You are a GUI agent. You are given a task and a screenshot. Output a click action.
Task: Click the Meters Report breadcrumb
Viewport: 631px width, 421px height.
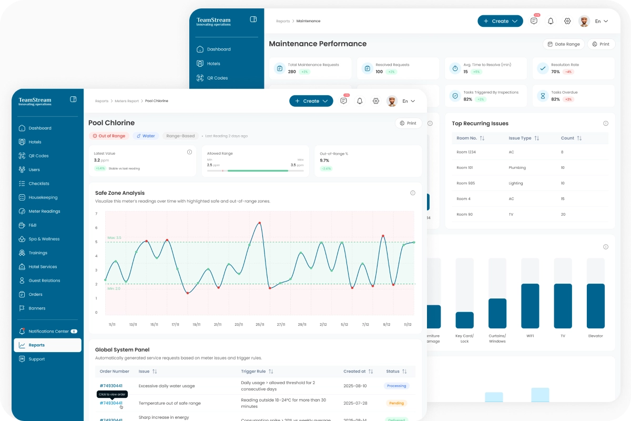(x=127, y=101)
